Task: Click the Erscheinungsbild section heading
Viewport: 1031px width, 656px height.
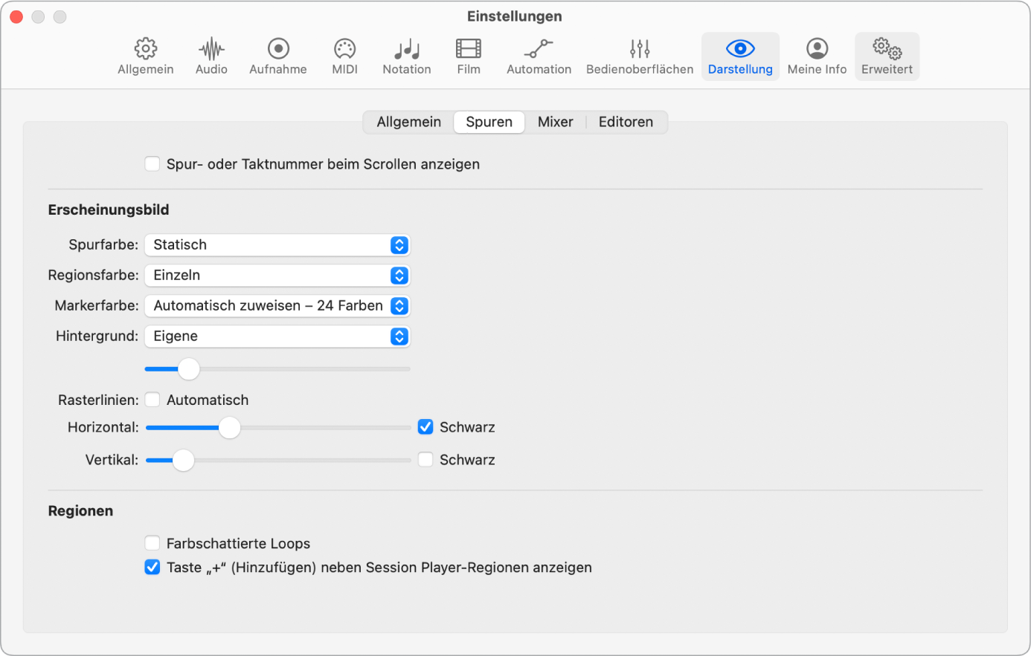Action: coord(109,210)
